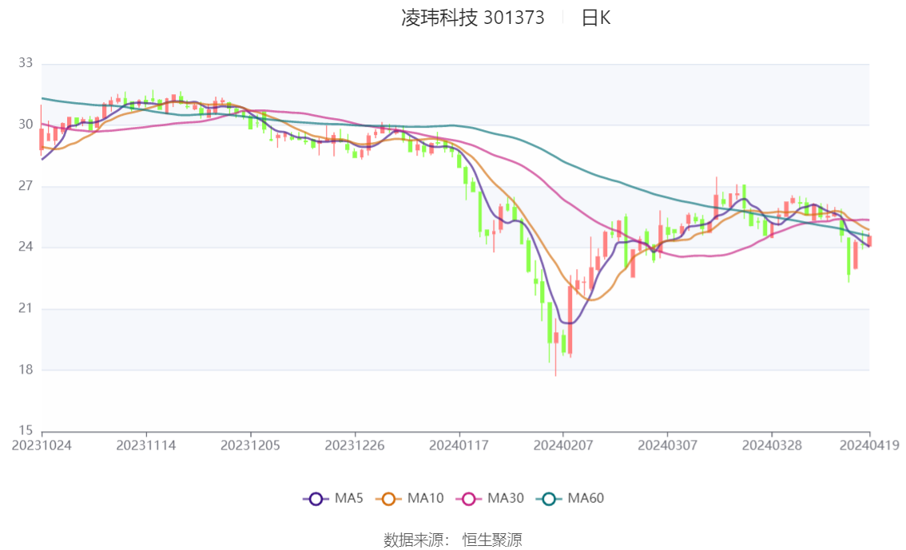Click the 18 price axis label
This screenshot has width=906, height=550.
26,370
